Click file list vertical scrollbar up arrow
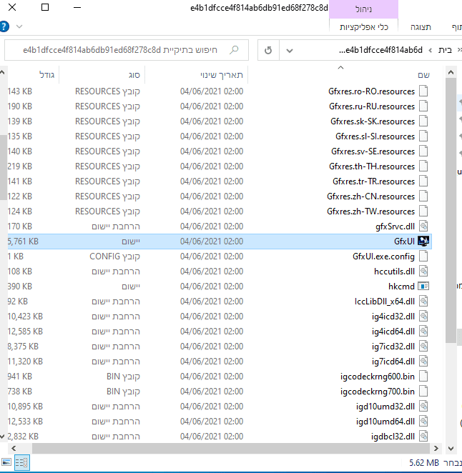Image resolution: width=462 pixels, height=473 pixels. point(451,72)
